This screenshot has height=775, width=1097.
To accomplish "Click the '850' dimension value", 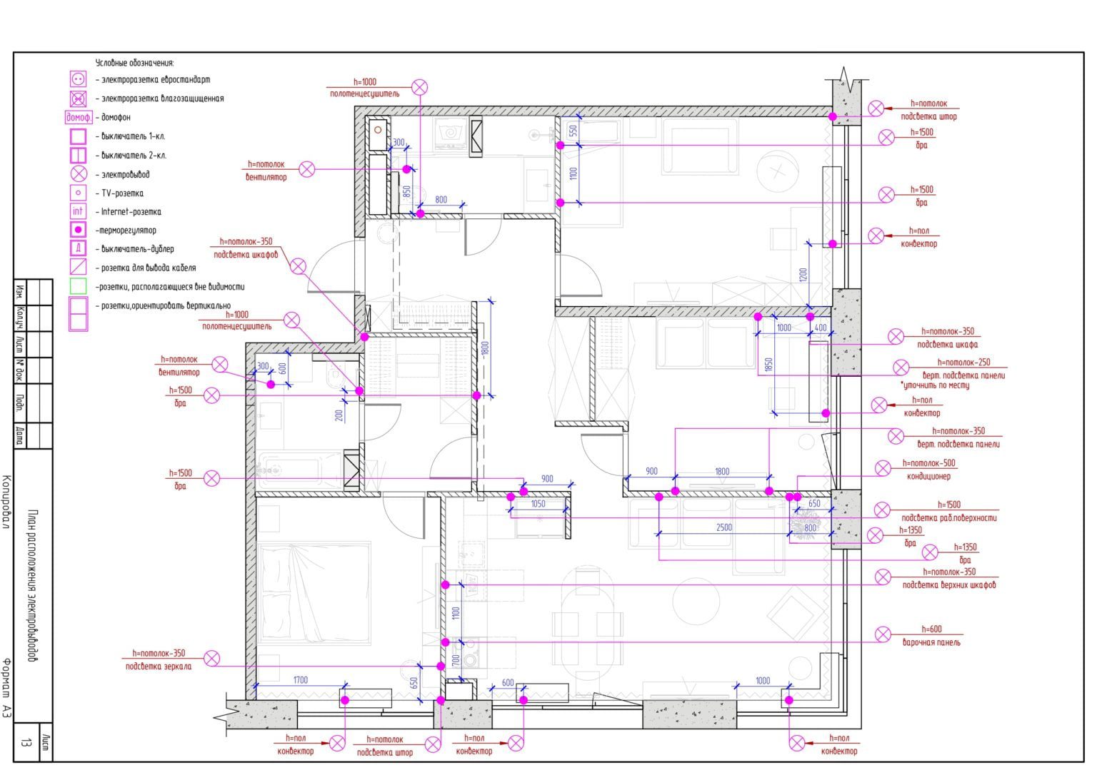I will coord(406,191).
